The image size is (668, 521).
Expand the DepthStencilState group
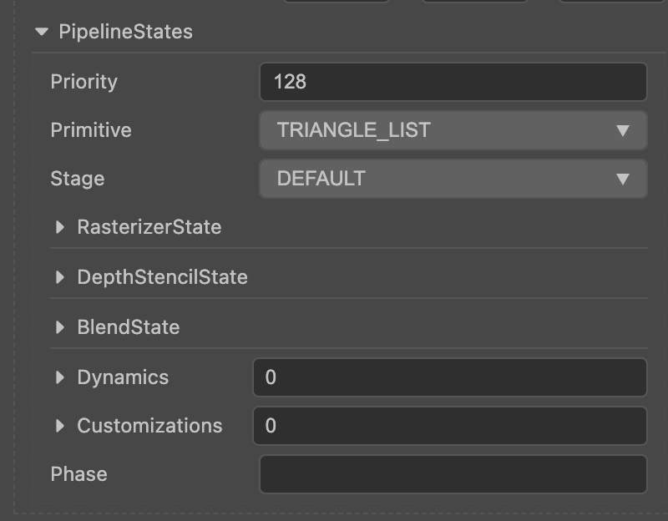(x=59, y=277)
